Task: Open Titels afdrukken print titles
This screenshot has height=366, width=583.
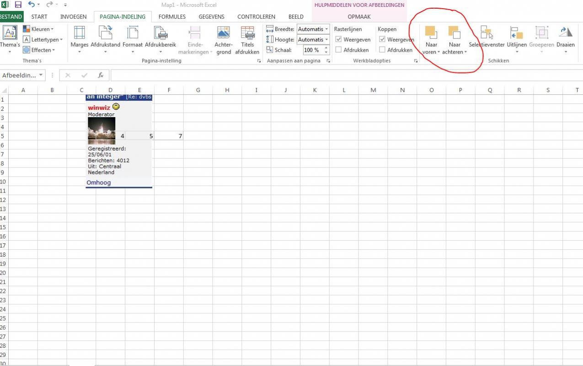Action: pos(247,40)
